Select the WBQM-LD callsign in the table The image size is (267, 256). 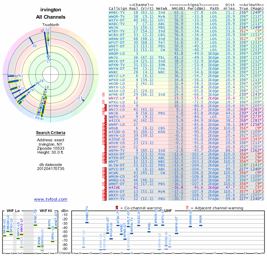(x=116, y=54)
